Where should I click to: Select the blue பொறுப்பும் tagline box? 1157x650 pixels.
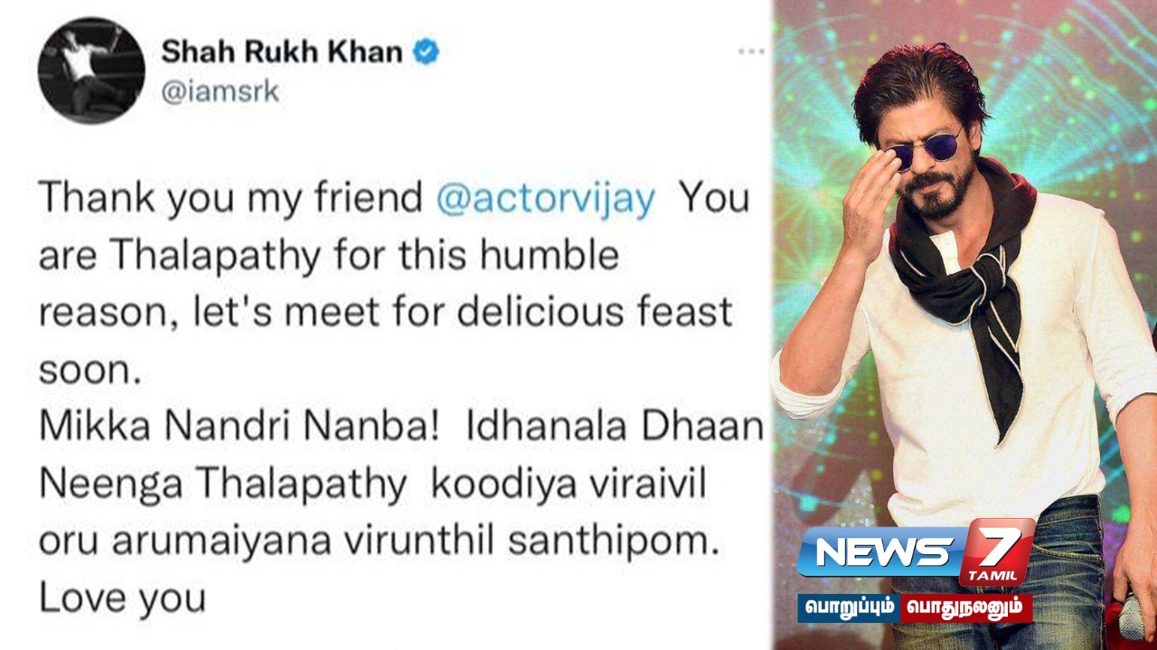click(849, 608)
